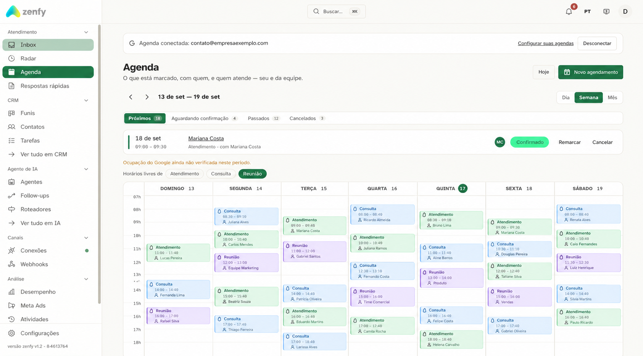643x356 pixels.
Task: Click Configurar suas agendas link
Action: (x=546, y=43)
